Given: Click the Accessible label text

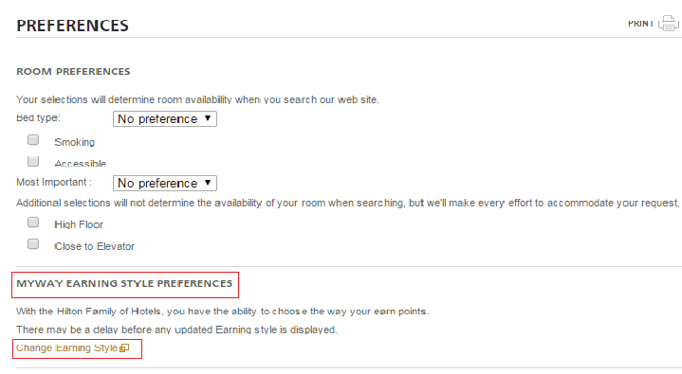Looking at the screenshot, I should 80,163.
